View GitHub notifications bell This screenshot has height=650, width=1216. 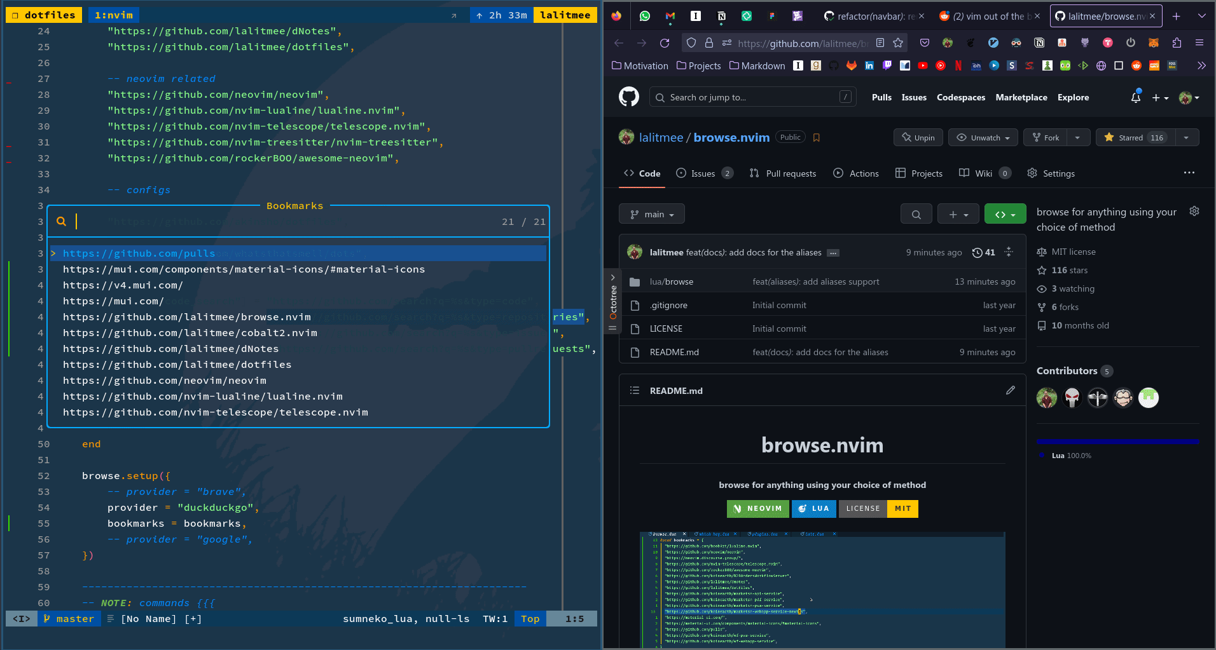(x=1136, y=97)
